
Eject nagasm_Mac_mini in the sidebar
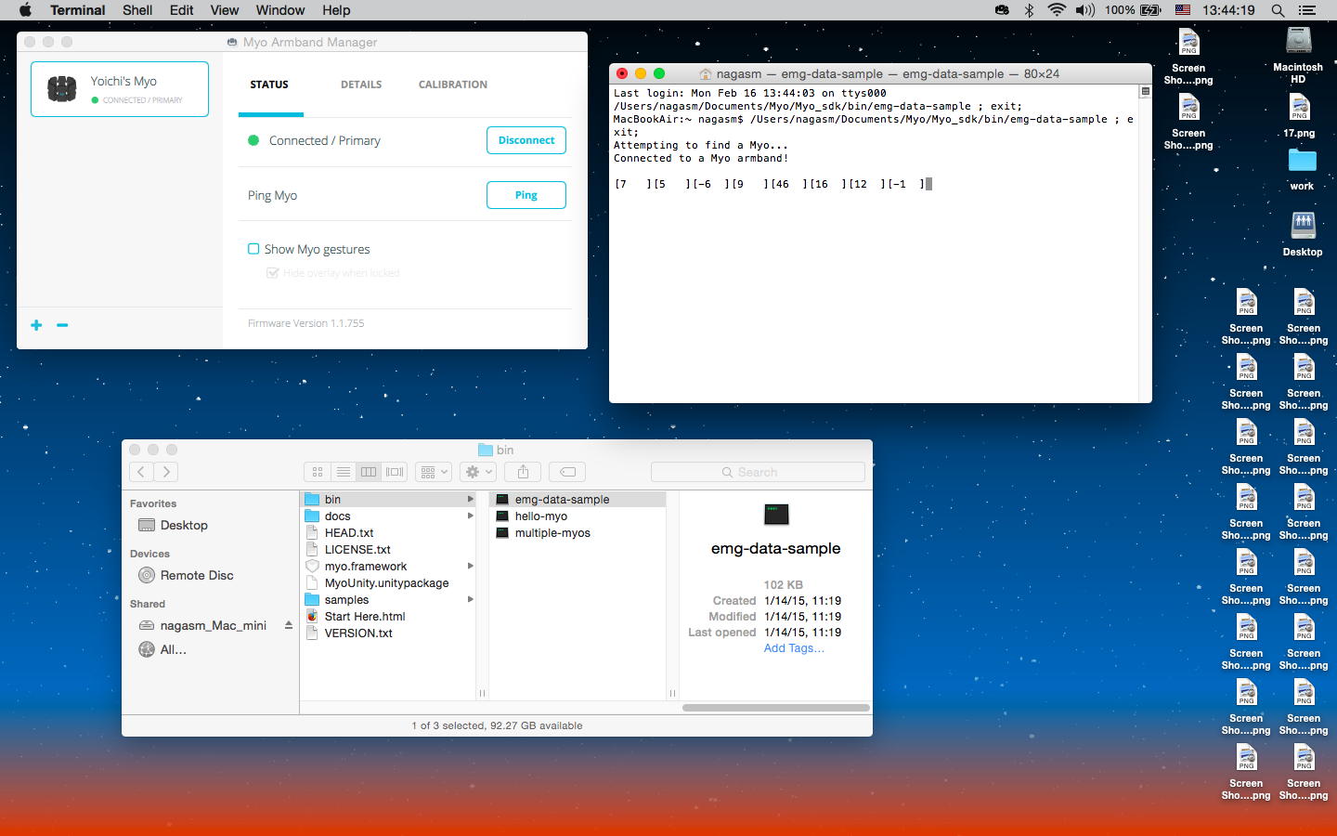(x=289, y=625)
